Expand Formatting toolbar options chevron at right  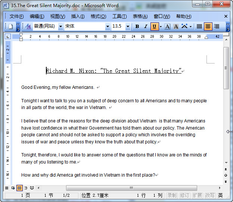[x=228, y=27]
